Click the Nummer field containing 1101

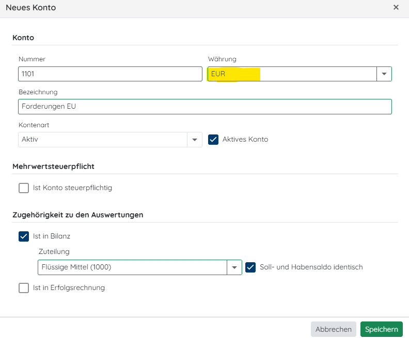point(110,74)
